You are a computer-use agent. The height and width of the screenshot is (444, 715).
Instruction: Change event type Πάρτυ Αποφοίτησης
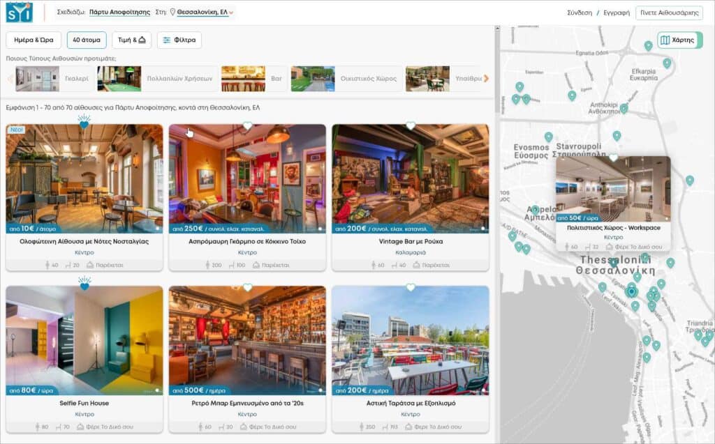[x=119, y=13]
